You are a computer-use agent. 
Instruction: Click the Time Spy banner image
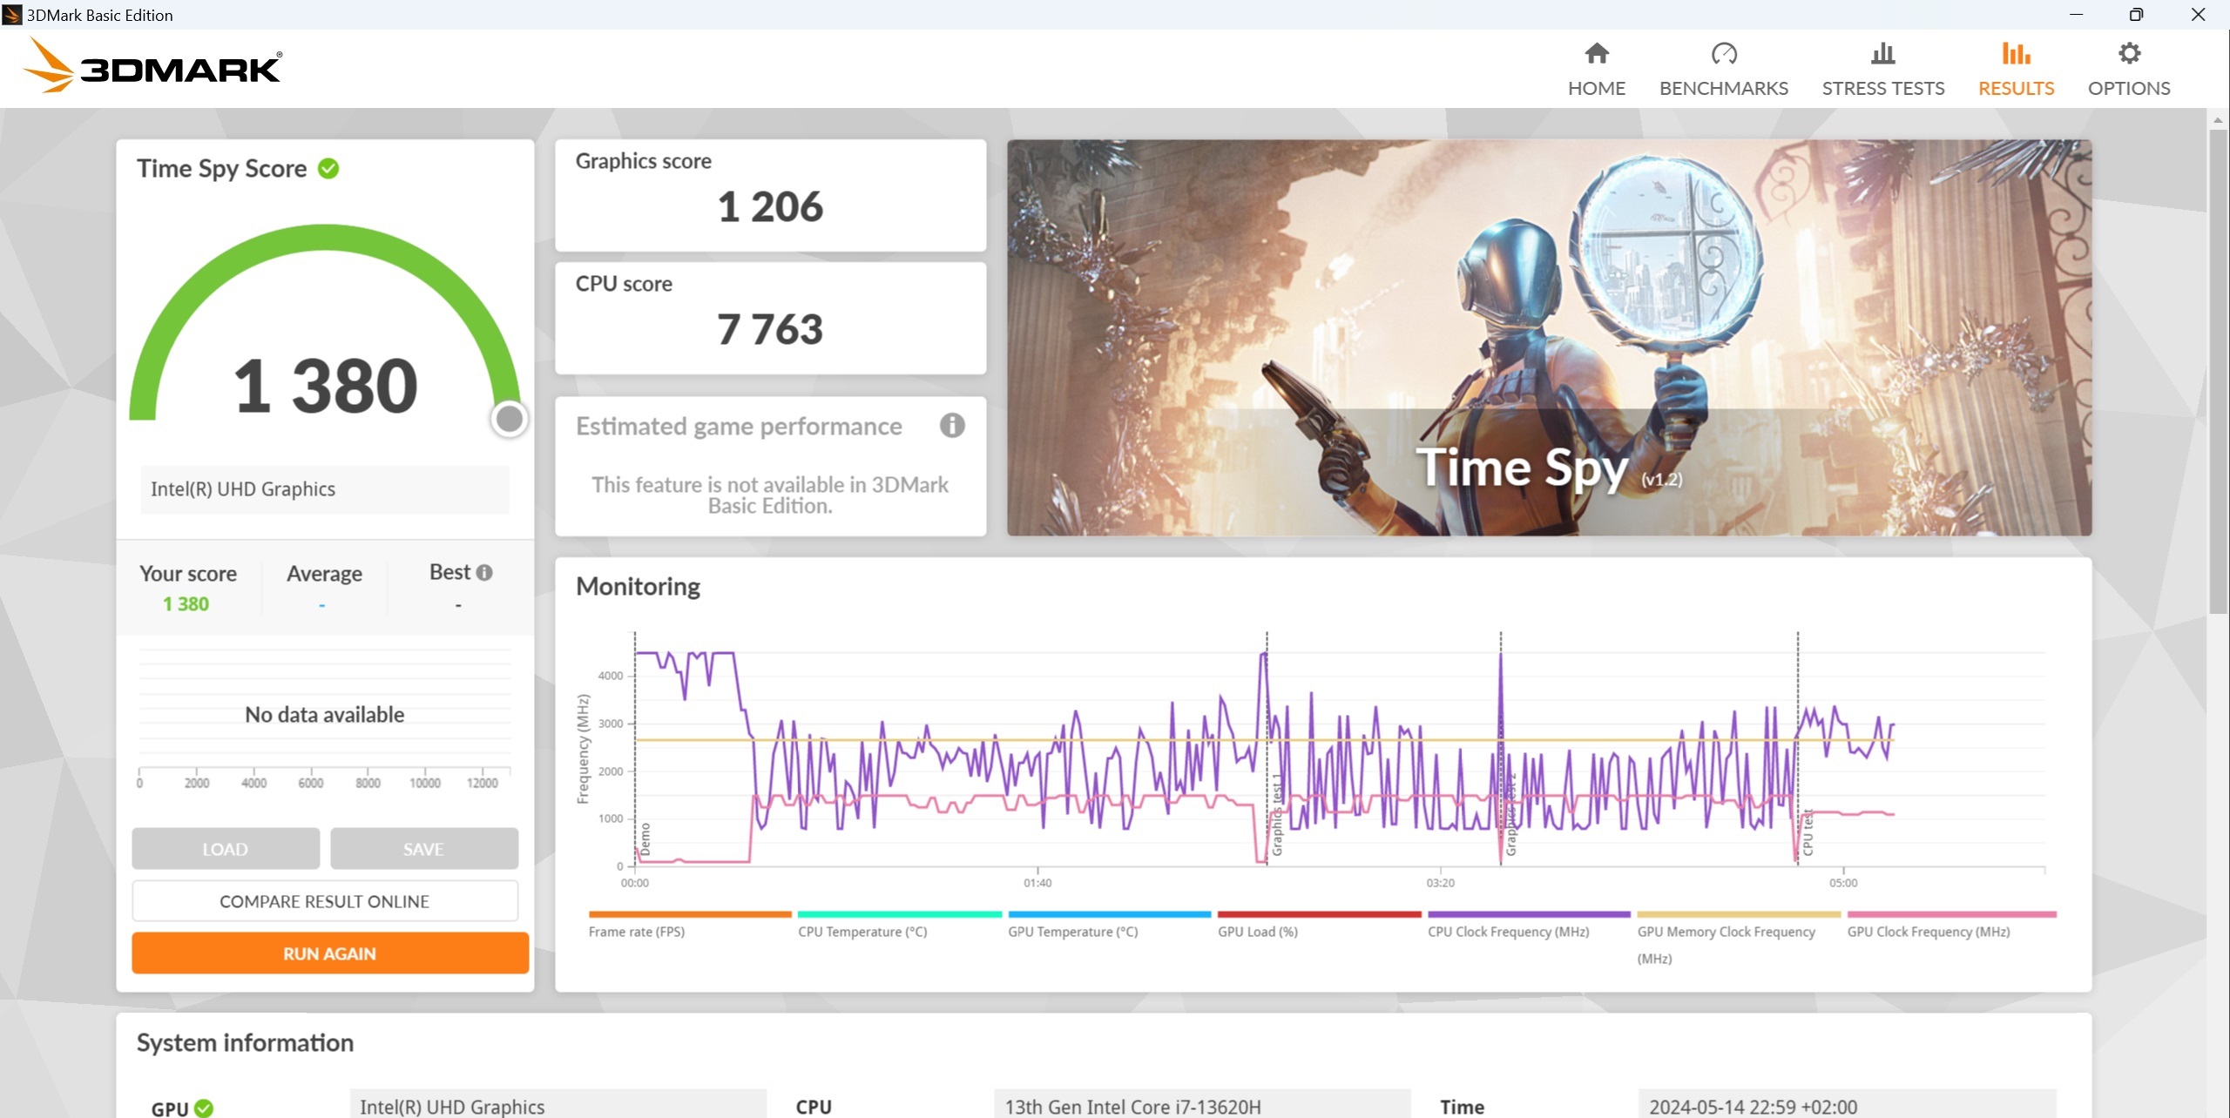(1550, 338)
